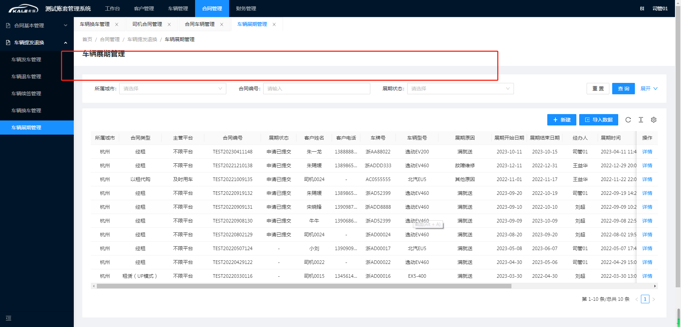Collapse sidebar using bottom menu icon
Viewport: 681px width, 327px height.
[9, 318]
